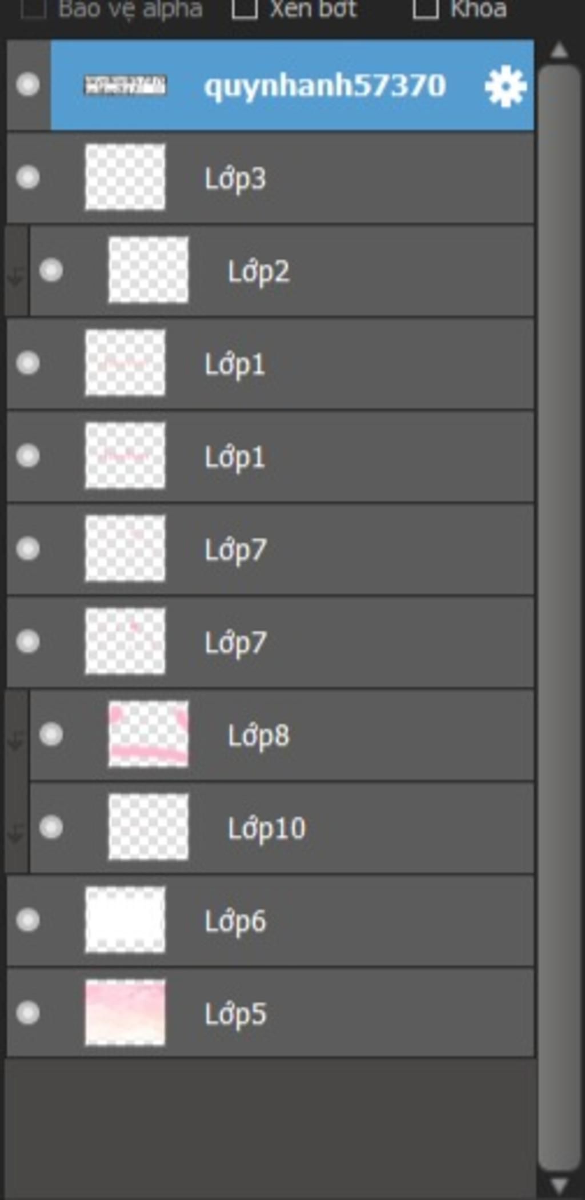Hide the Lớp6 layer
Viewport: 585px width, 1200px height.
[28, 920]
